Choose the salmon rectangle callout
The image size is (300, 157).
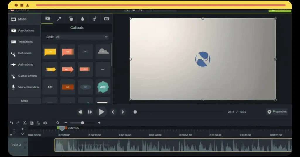85,69
